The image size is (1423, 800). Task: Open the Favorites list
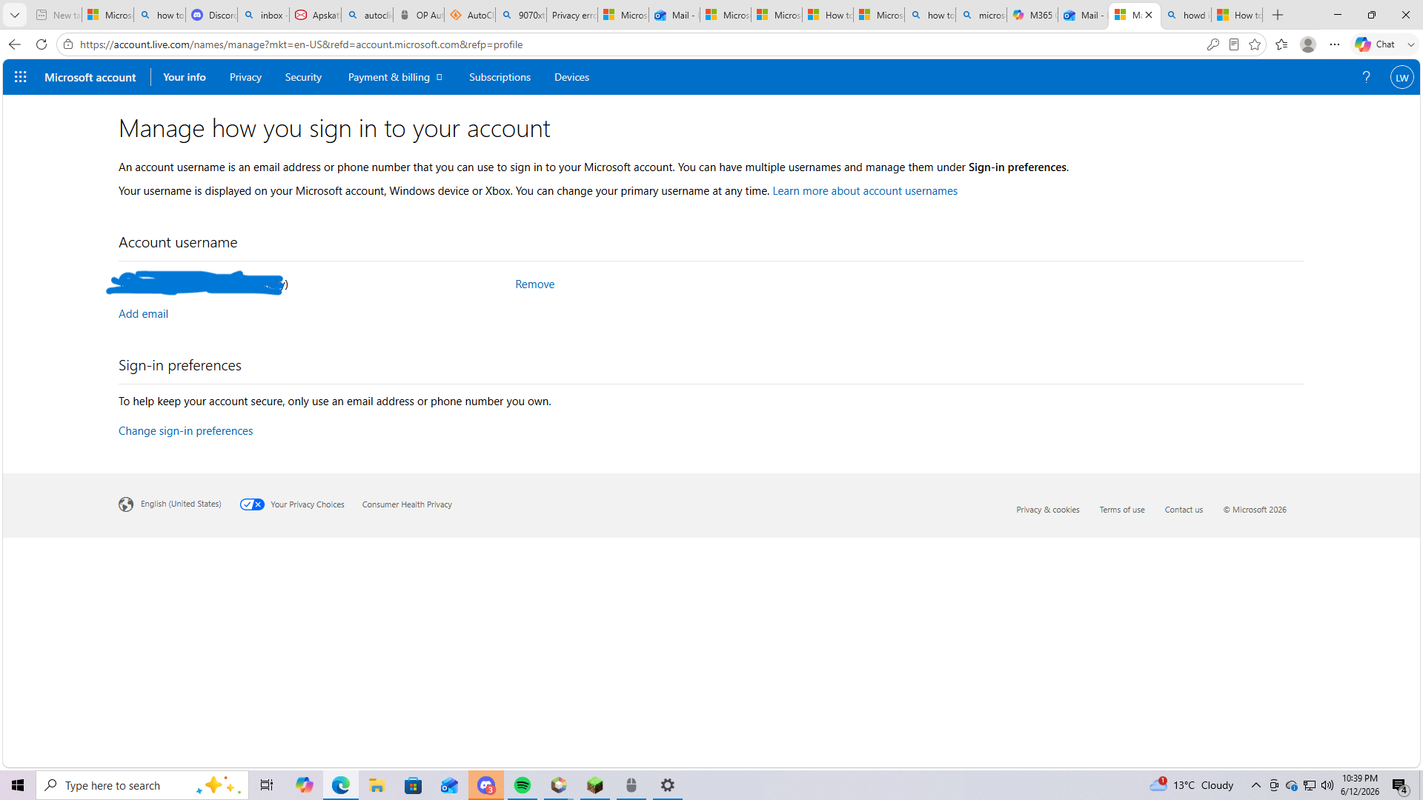[x=1281, y=44]
